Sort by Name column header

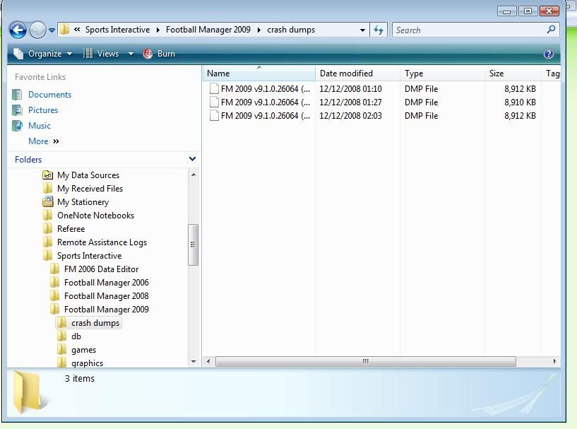258,74
